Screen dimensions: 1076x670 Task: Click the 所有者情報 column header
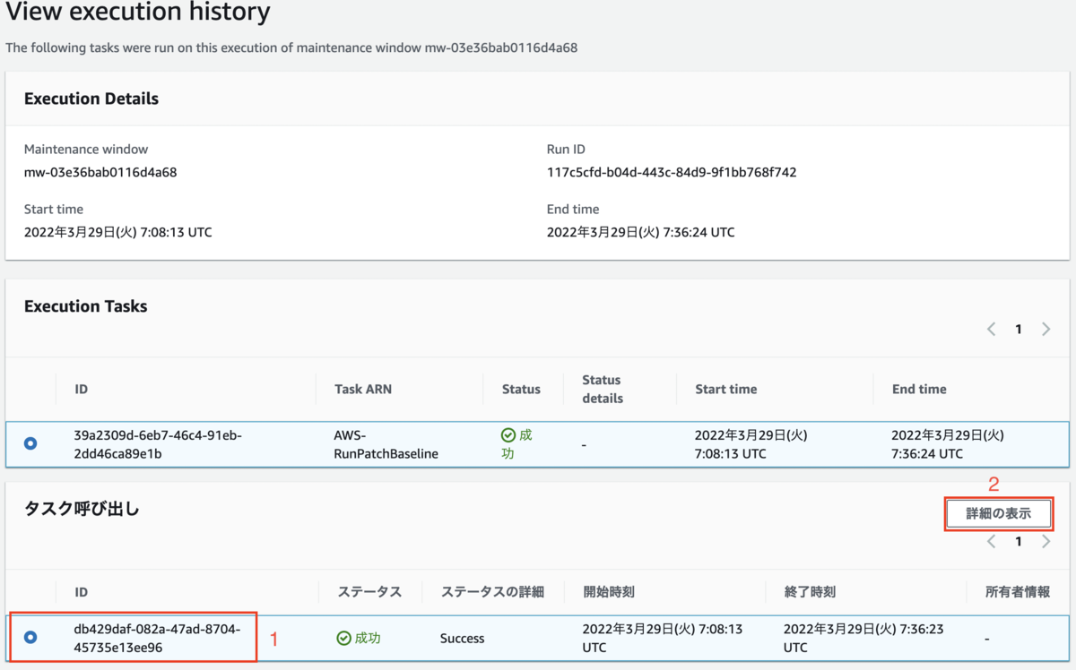[x=1018, y=592]
